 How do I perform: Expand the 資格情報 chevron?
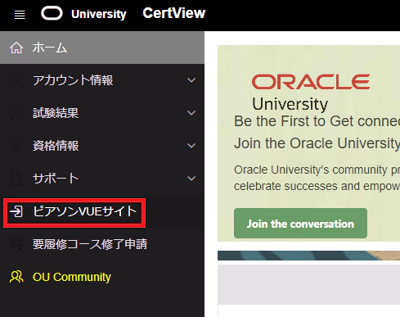click(x=191, y=146)
